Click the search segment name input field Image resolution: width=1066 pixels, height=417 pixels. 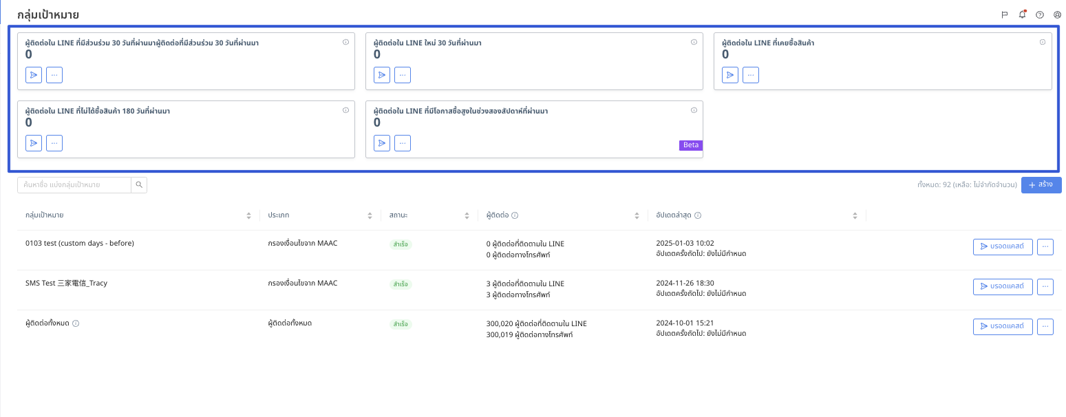click(74, 184)
